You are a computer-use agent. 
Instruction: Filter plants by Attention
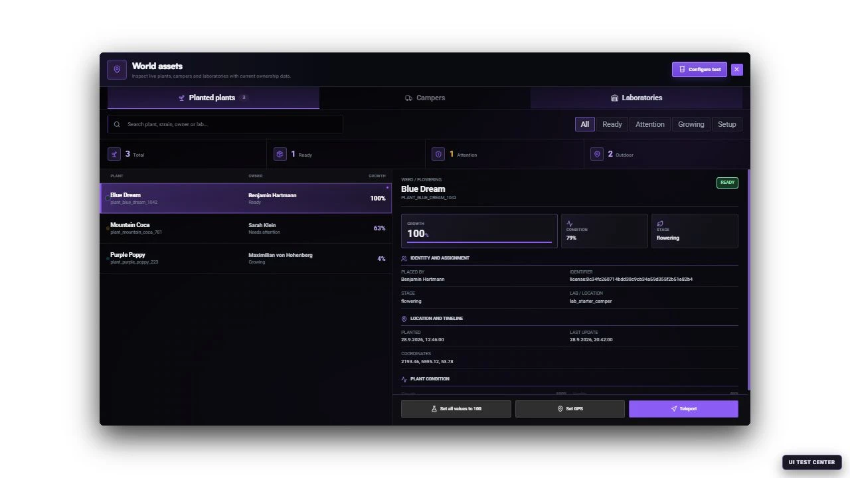click(650, 124)
